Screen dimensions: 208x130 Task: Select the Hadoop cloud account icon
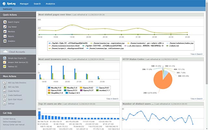point(5,66)
